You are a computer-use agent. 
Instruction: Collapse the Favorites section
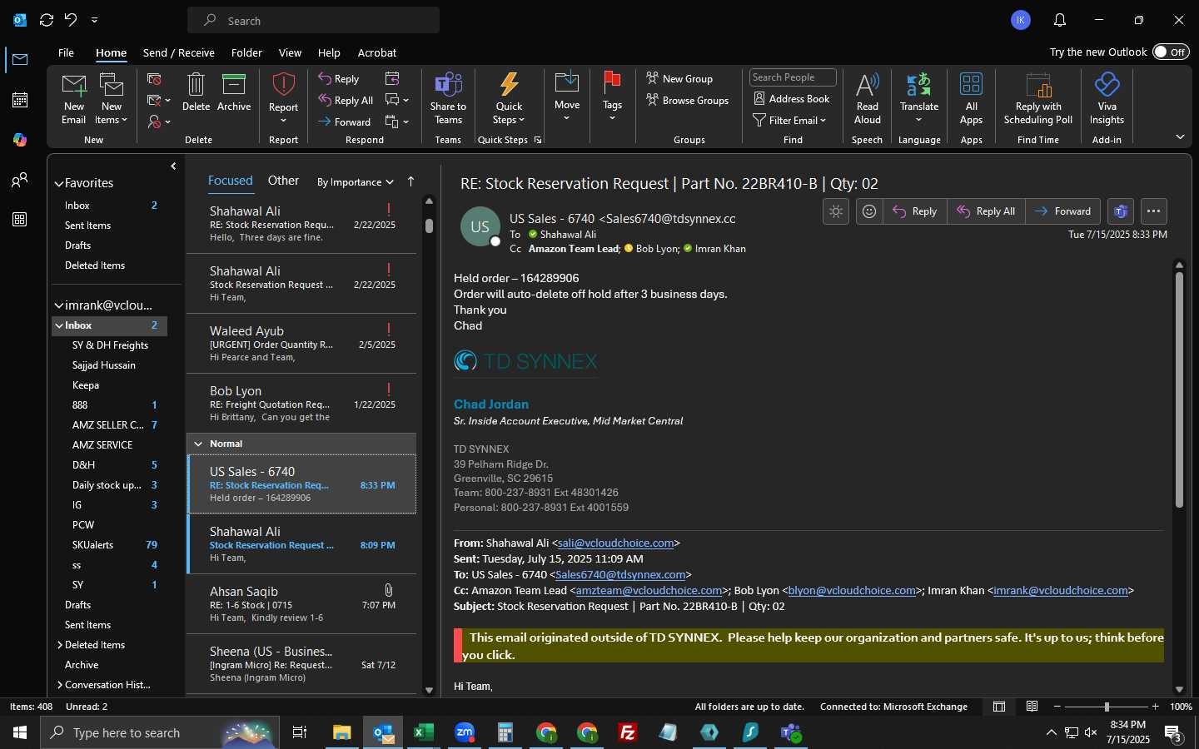pyautogui.click(x=59, y=183)
